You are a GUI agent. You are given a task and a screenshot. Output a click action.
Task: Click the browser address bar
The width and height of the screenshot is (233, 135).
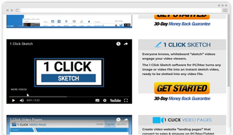121,10
